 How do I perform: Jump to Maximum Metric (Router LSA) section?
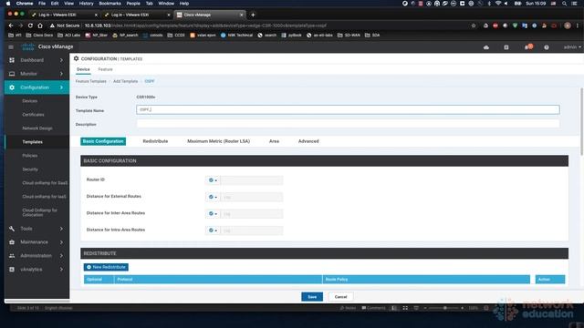pos(219,141)
